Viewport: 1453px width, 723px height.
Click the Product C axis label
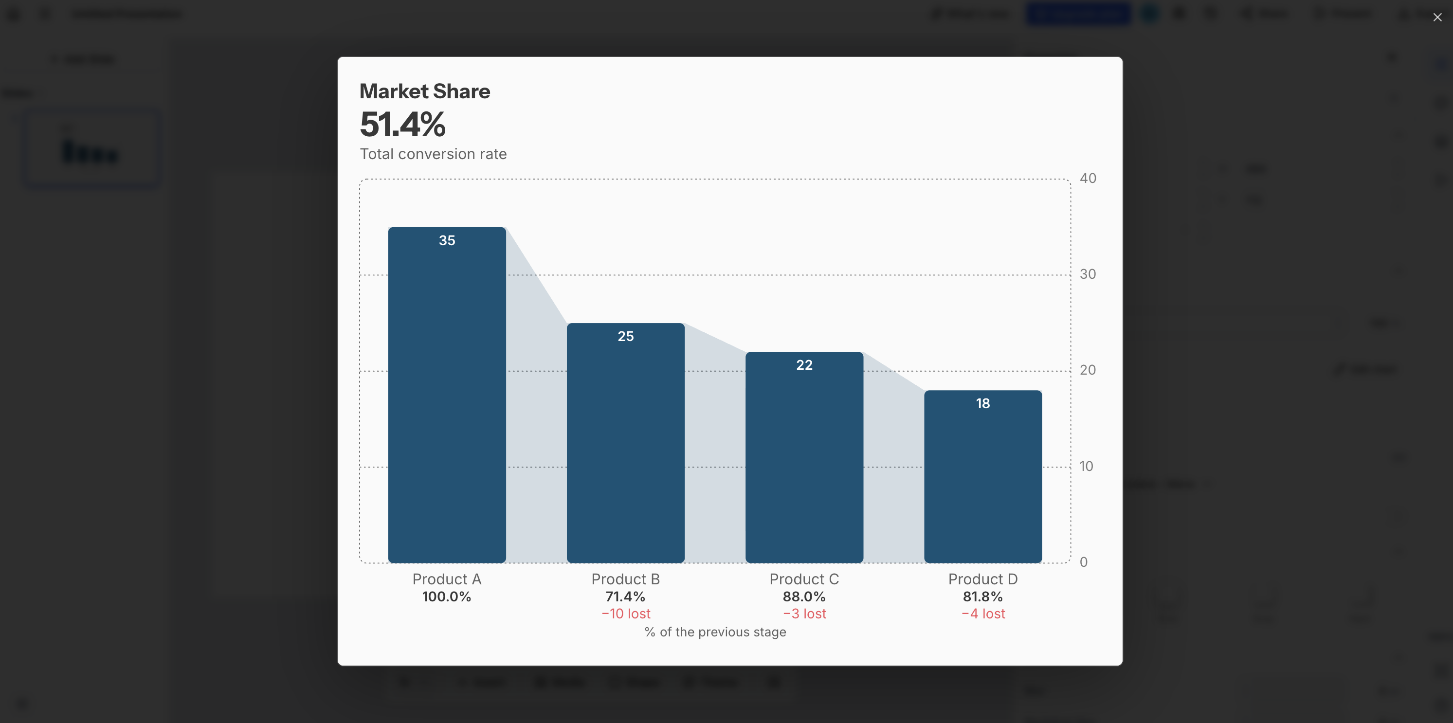coord(804,579)
